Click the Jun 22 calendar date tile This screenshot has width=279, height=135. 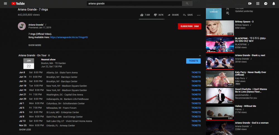tap(29, 64)
